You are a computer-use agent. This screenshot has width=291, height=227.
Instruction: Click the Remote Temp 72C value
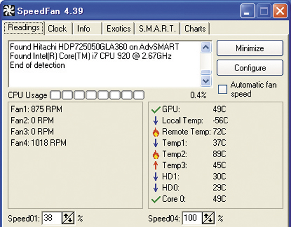point(219,132)
